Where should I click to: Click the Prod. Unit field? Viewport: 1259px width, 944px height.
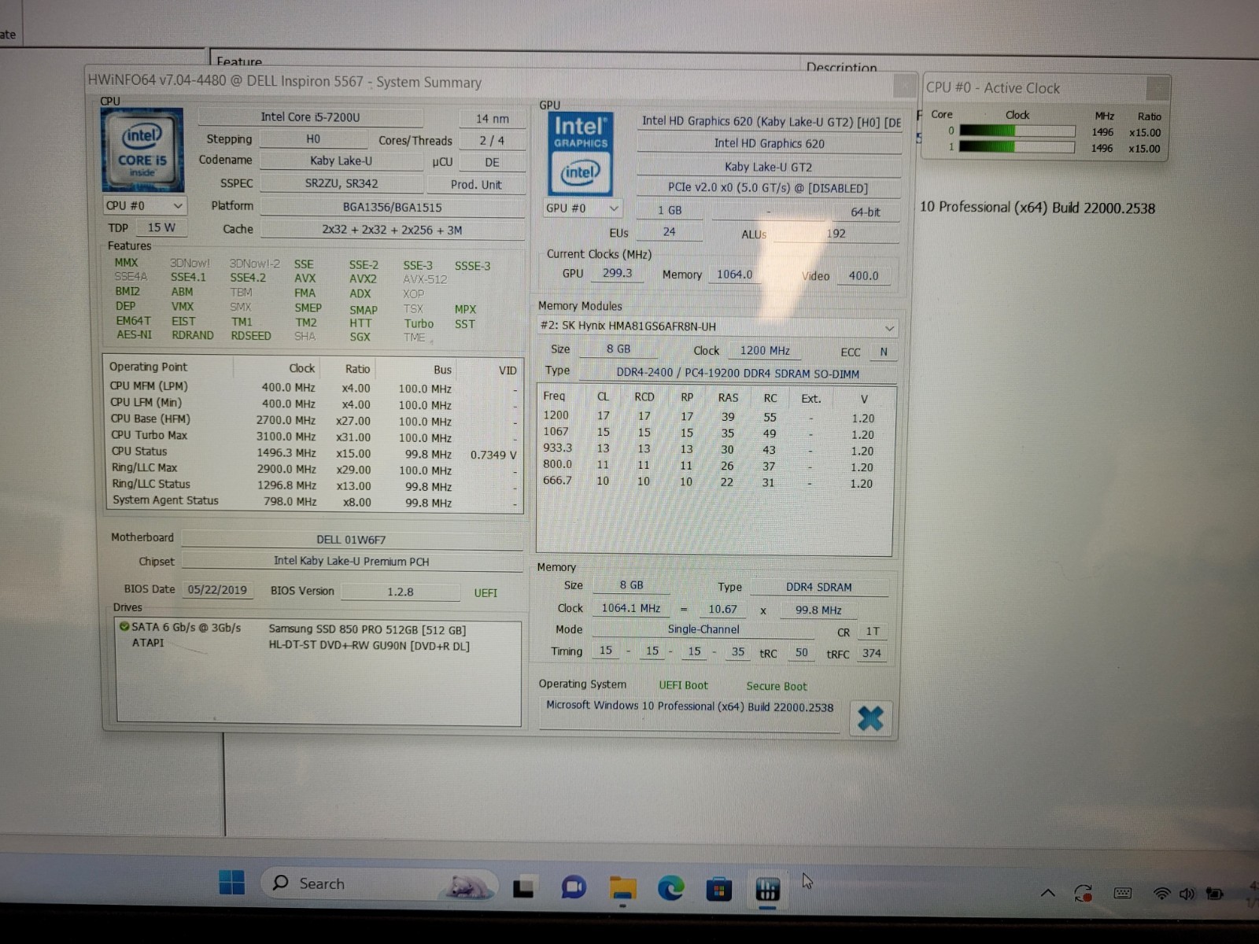click(476, 185)
